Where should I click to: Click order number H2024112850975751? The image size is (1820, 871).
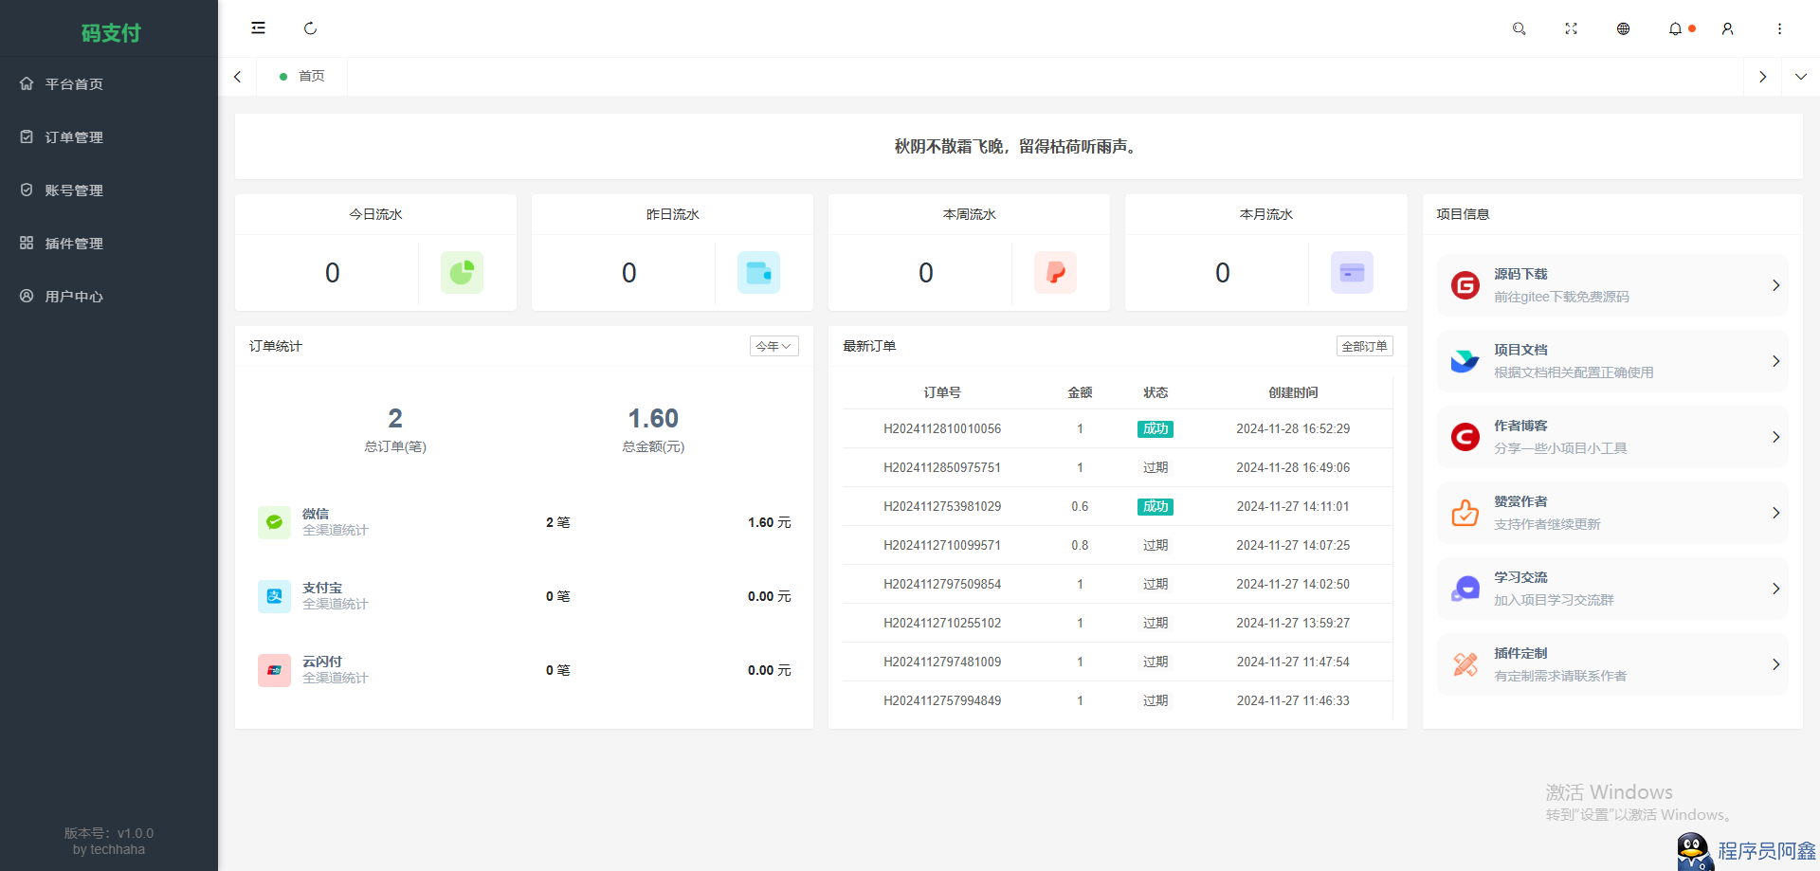(942, 467)
